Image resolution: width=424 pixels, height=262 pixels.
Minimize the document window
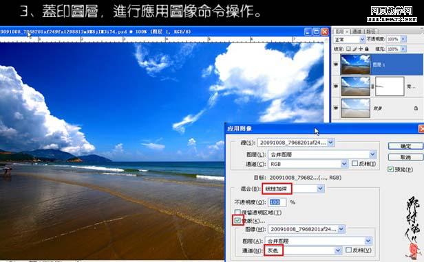pyautogui.click(x=308, y=32)
